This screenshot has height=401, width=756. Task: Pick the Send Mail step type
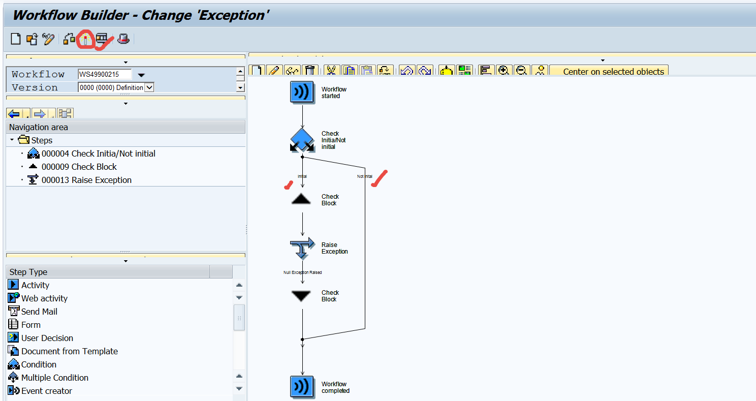click(39, 312)
